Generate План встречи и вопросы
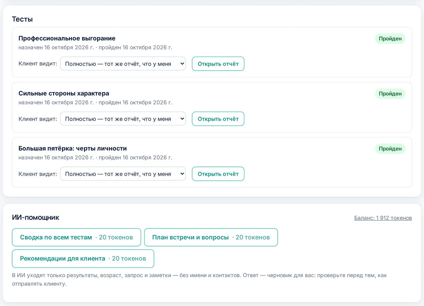This screenshot has width=424, height=306. point(211,237)
